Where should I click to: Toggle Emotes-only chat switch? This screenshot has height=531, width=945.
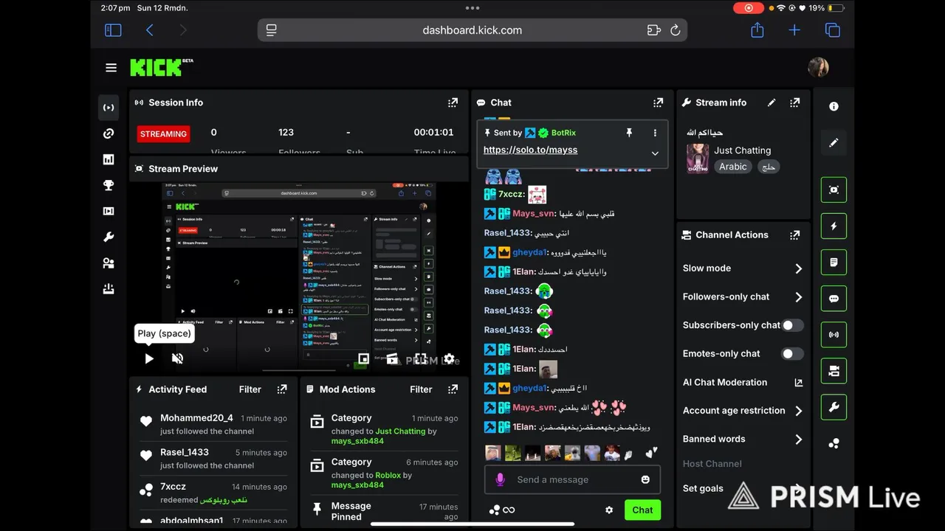[x=792, y=354]
